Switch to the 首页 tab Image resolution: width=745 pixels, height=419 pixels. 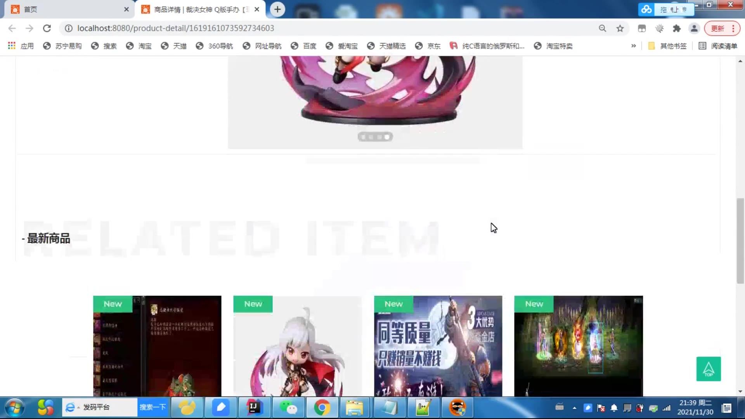[70, 9]
